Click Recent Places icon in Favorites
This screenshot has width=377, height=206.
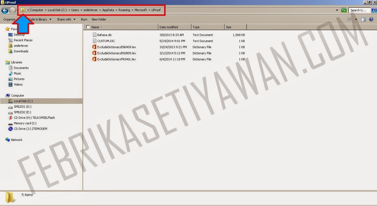(11, 40)
